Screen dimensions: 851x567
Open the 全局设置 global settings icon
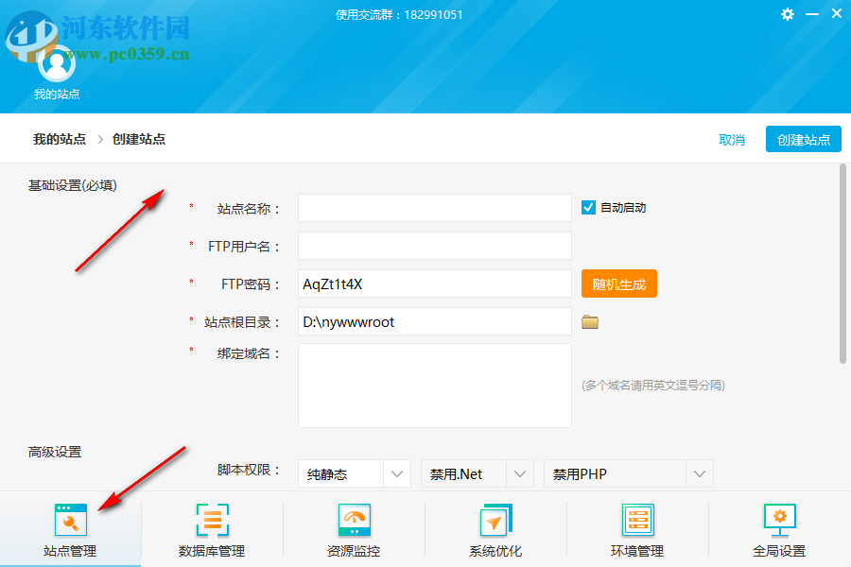coord(779,520)
